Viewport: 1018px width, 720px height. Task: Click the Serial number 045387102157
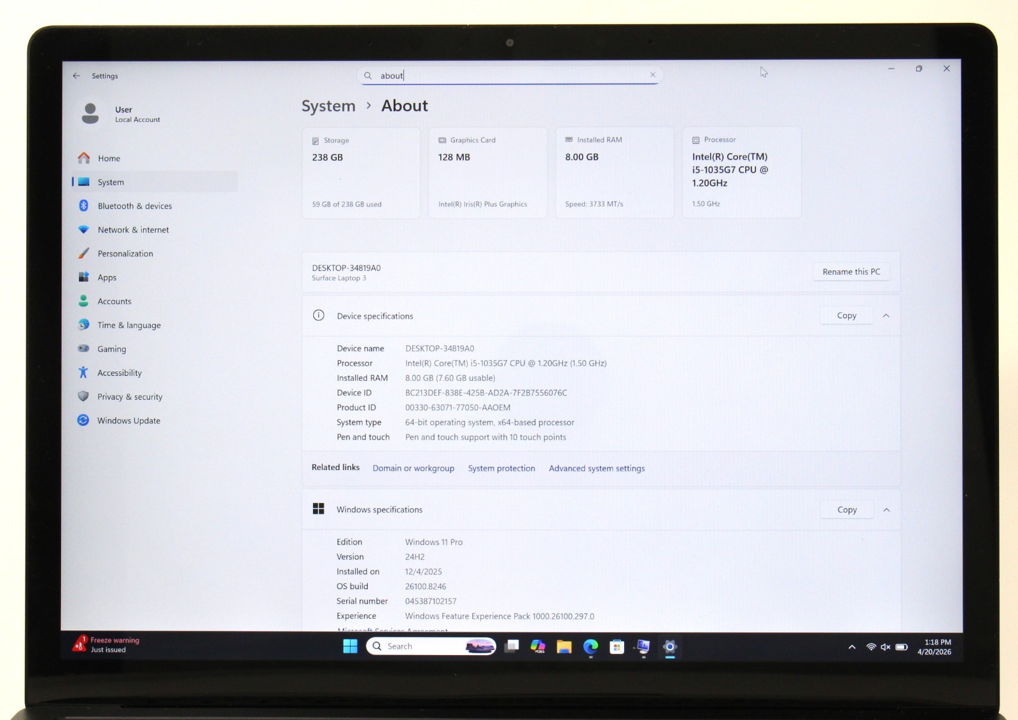pos(431,601)
